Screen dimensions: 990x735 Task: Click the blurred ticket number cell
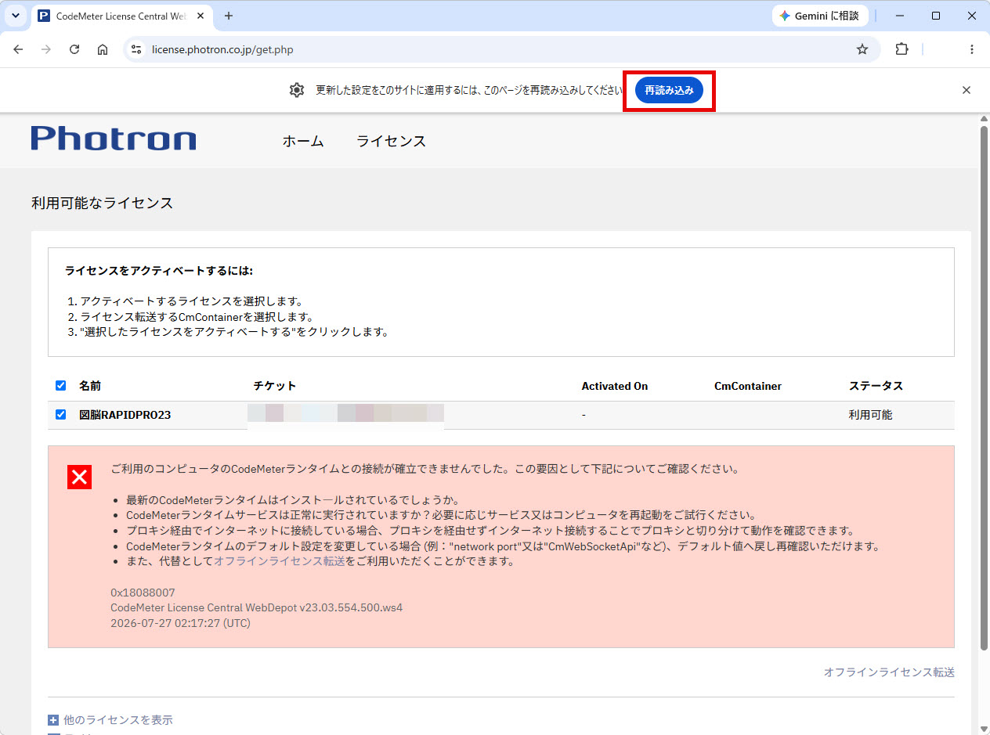345,415
